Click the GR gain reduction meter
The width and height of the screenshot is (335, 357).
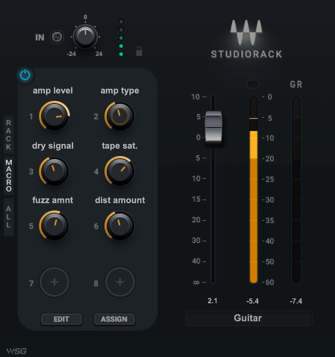[x=296, y=190]
